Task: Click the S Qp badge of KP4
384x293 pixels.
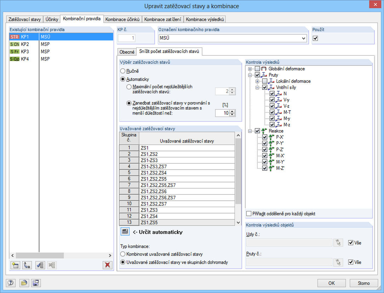Action: pyautogui.click(x=15, y=59)
